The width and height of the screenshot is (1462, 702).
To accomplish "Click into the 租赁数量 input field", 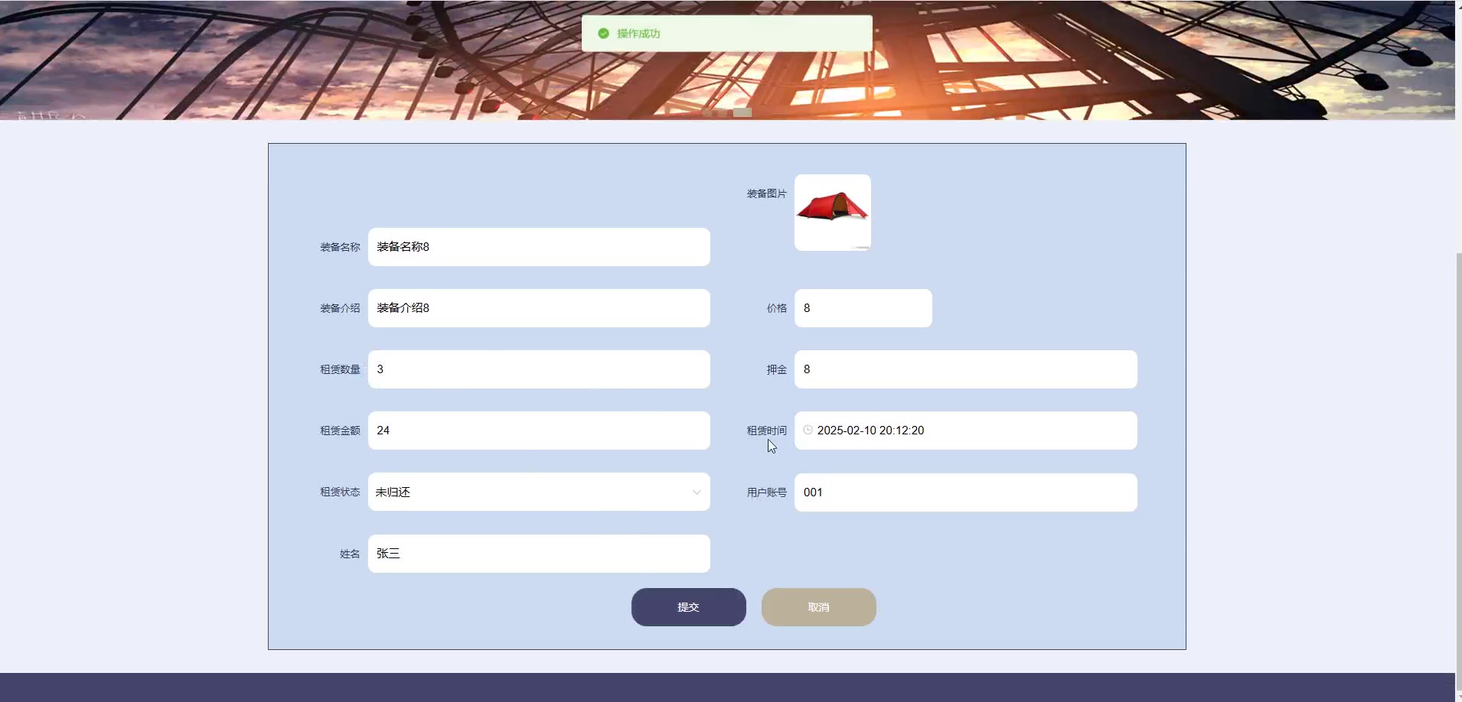I will point(539,369).
